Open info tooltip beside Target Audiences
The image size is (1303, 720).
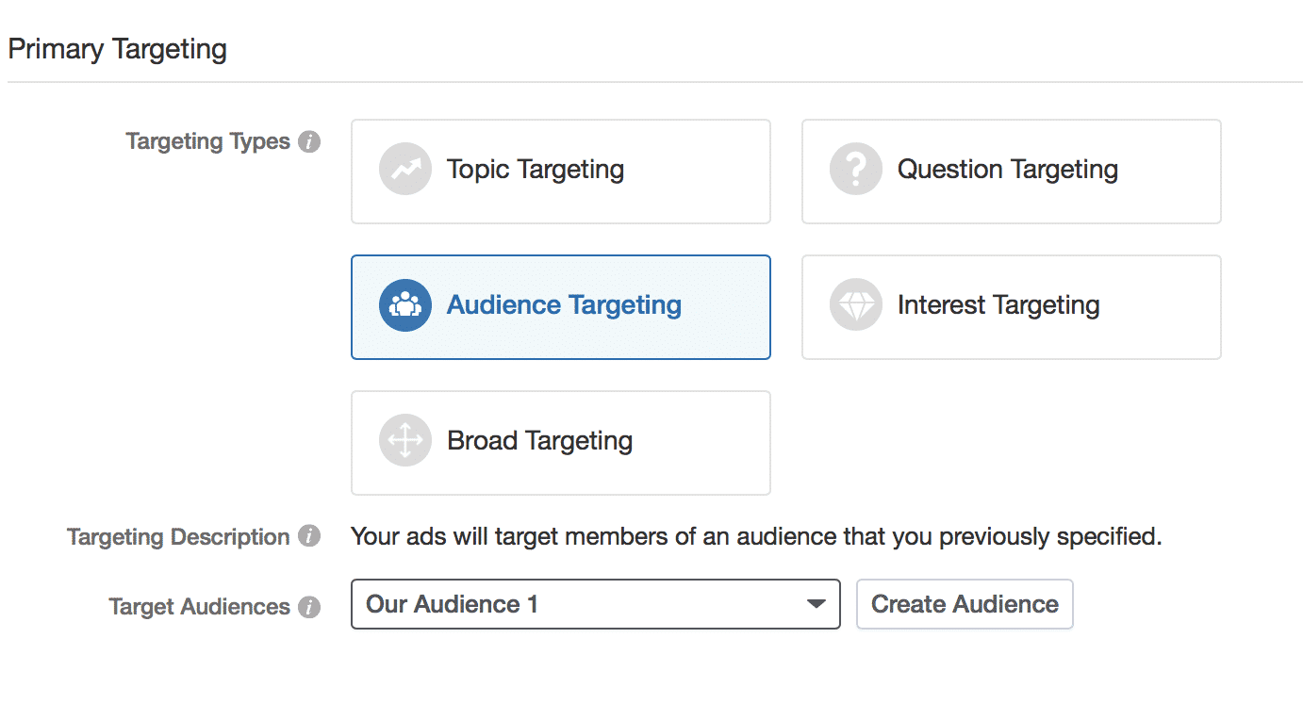point(309,607)
